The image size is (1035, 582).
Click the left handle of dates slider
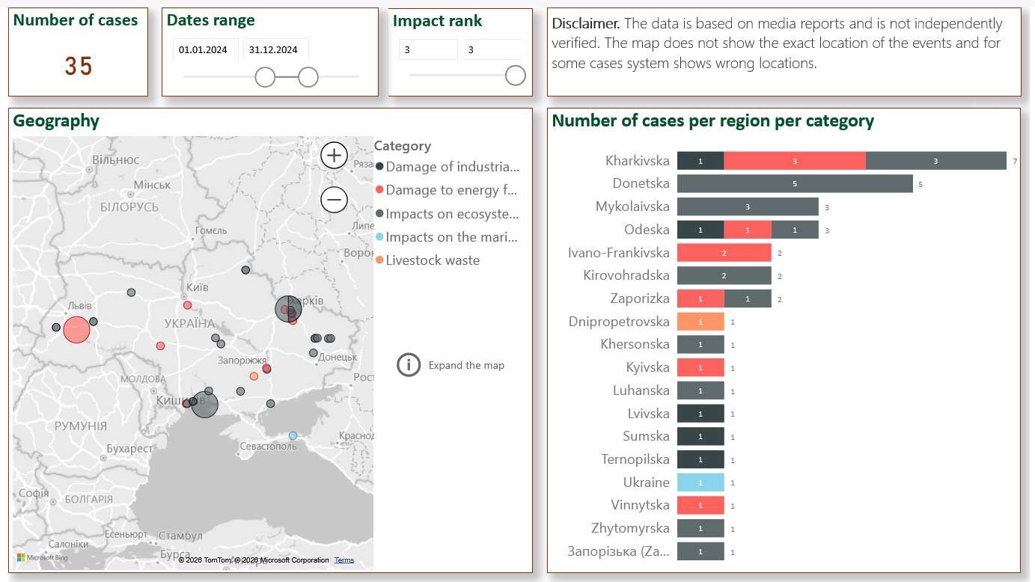point(265,77)
